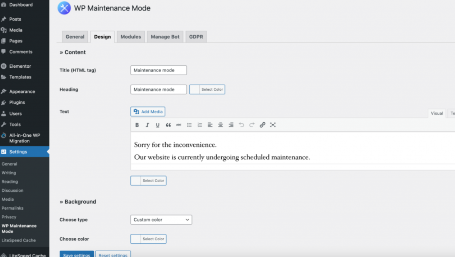Open Posts via its pin icon
This screenshot has height=257, width=455.
point(4,19)
